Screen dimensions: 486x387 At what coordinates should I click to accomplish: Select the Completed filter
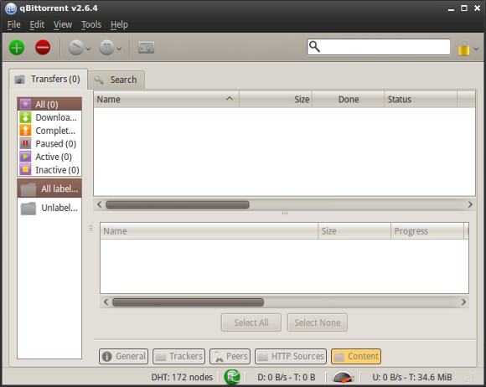(x=49, y=131)
